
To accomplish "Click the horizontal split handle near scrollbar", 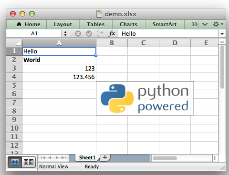I will [x=215, y=158].
